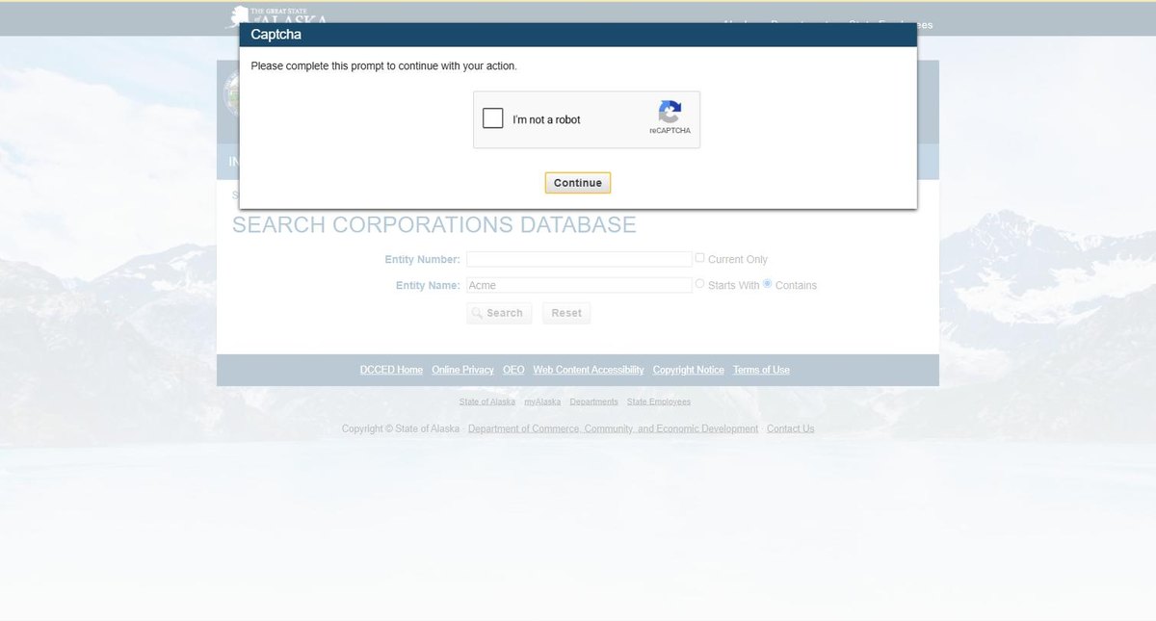Open the State Employees footer link
Screen dimensions: 1156x621
click(659, 401)
